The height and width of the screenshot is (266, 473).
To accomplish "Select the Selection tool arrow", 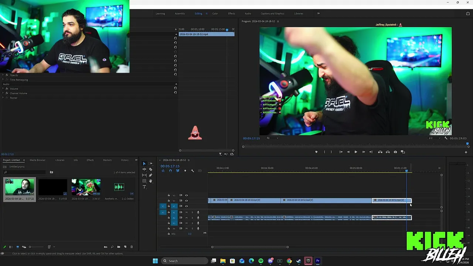I will 144,163.
